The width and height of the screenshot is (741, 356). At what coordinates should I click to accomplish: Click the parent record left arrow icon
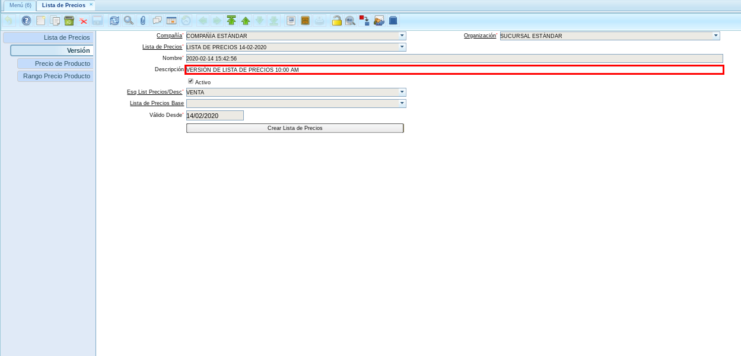(203, 20)
